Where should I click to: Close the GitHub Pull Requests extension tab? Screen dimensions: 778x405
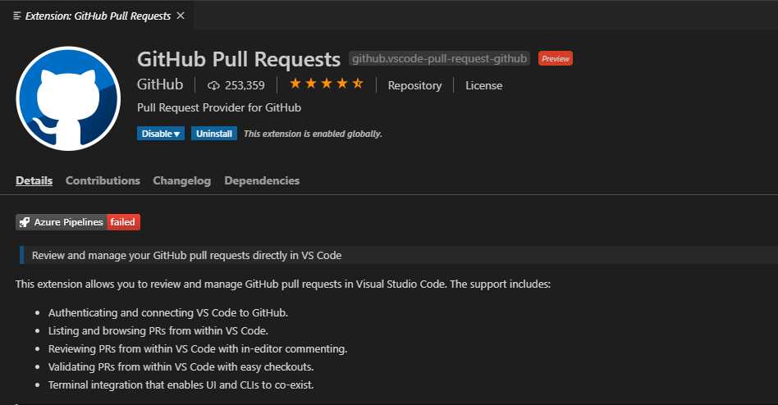181,16
